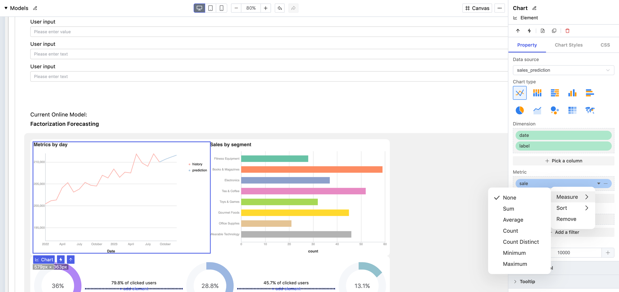The image size is (619, 292).
Task: Select the stacked horizontal bar chart type
Action: point(555,93)
